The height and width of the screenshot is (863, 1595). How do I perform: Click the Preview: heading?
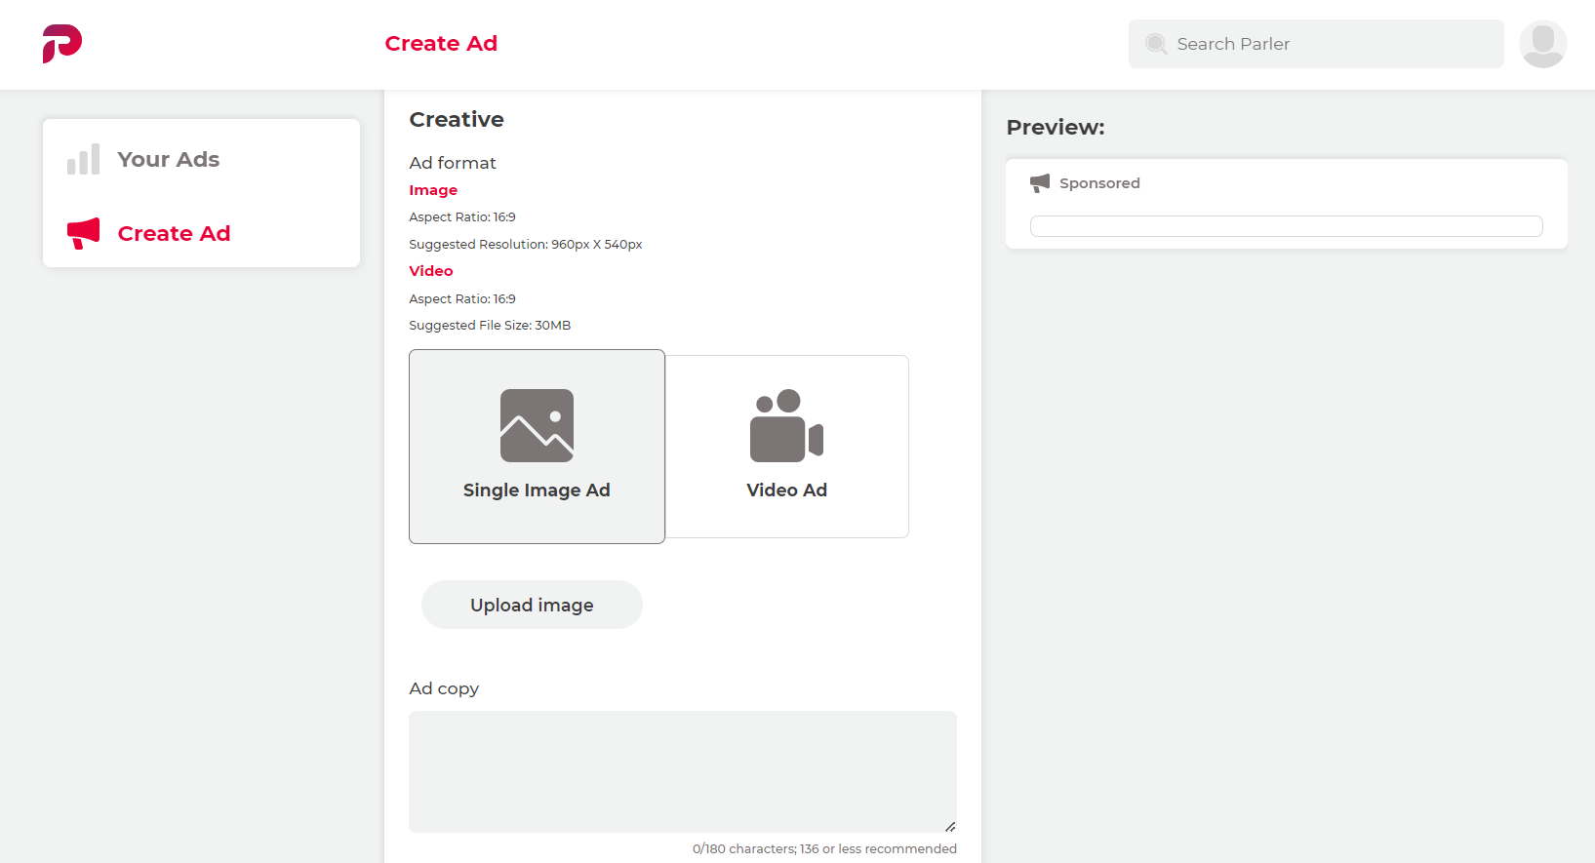(x=1056, y=127)
